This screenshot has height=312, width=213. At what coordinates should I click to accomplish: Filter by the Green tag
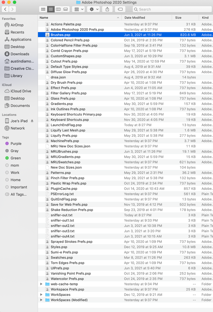coord(16,158)
